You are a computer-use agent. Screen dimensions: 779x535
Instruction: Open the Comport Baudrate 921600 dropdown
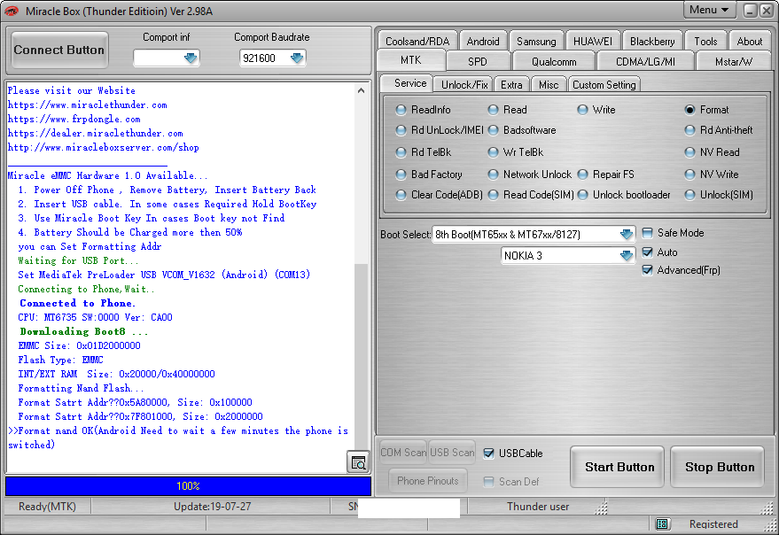tap(297, 58)
